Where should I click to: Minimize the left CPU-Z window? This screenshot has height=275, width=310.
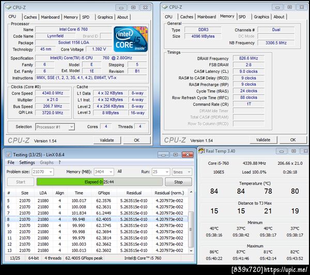click(x=121, y=8)
